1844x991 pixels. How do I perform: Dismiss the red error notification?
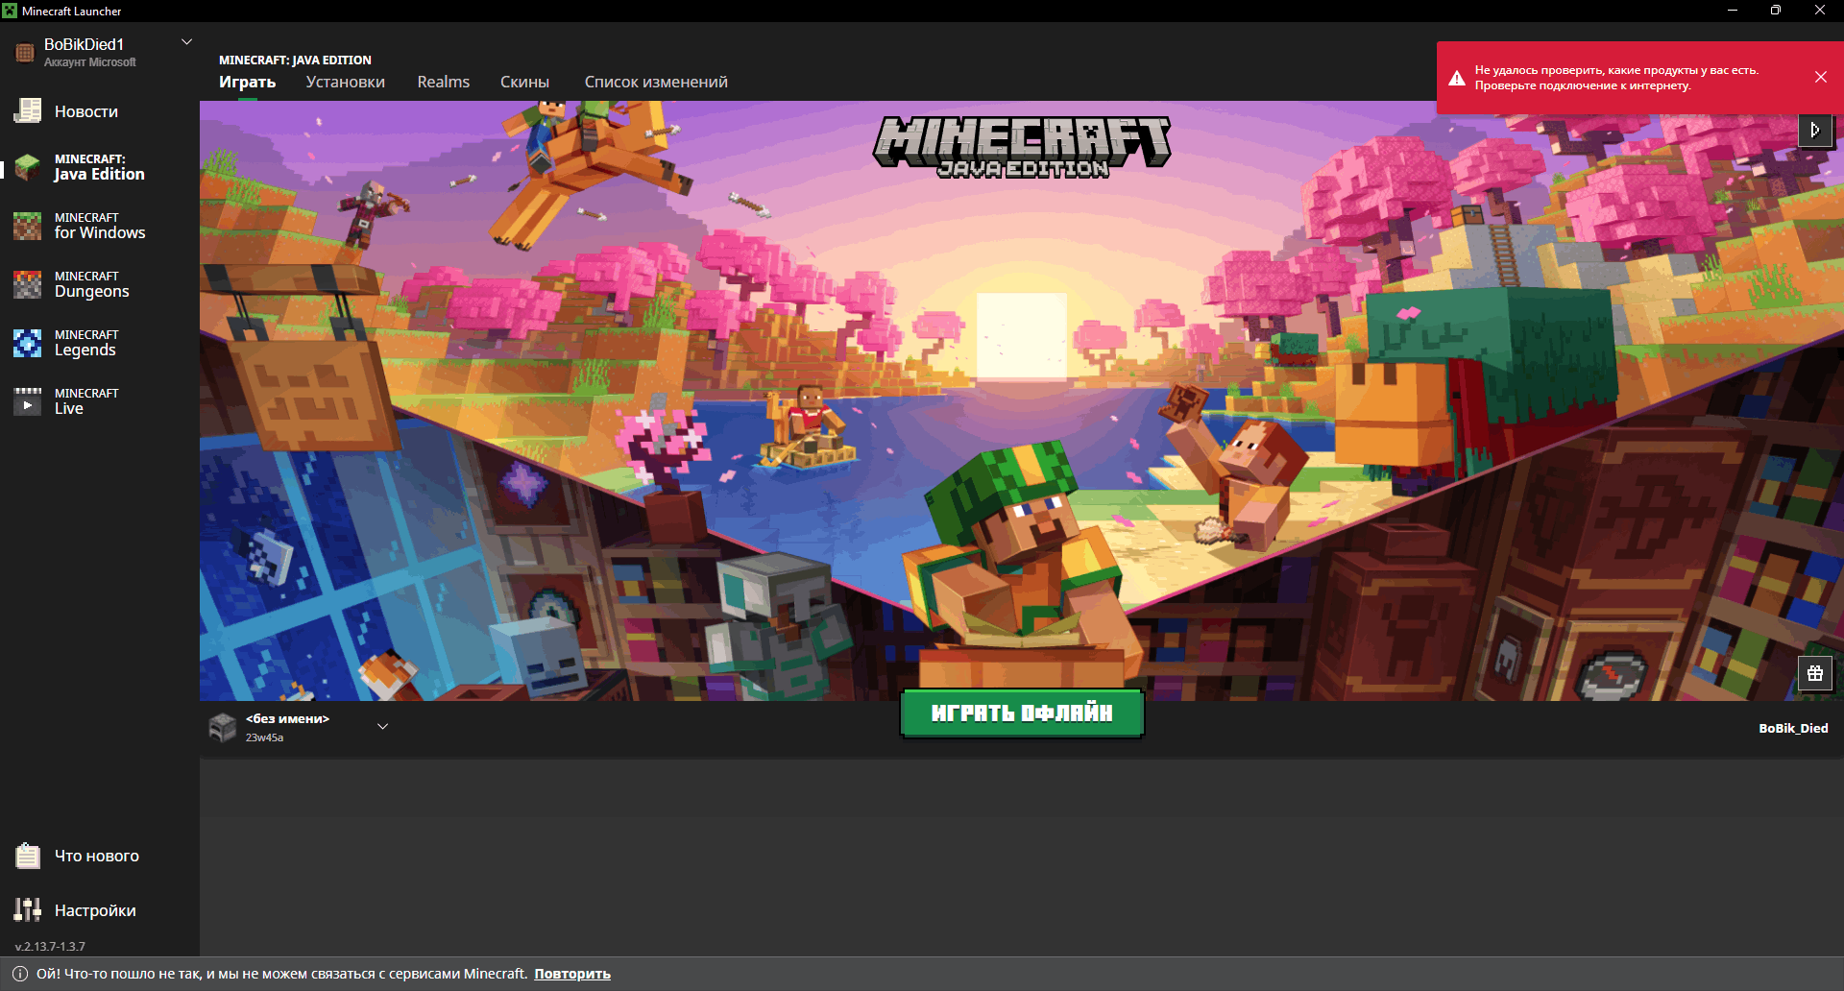point(1821,77)
